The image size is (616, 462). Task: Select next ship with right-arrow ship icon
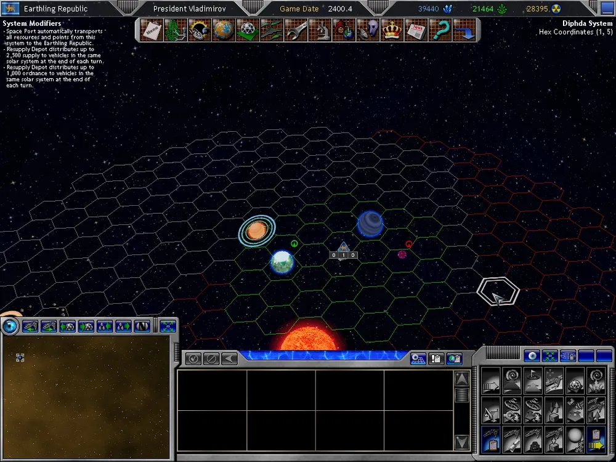point(49,326)
